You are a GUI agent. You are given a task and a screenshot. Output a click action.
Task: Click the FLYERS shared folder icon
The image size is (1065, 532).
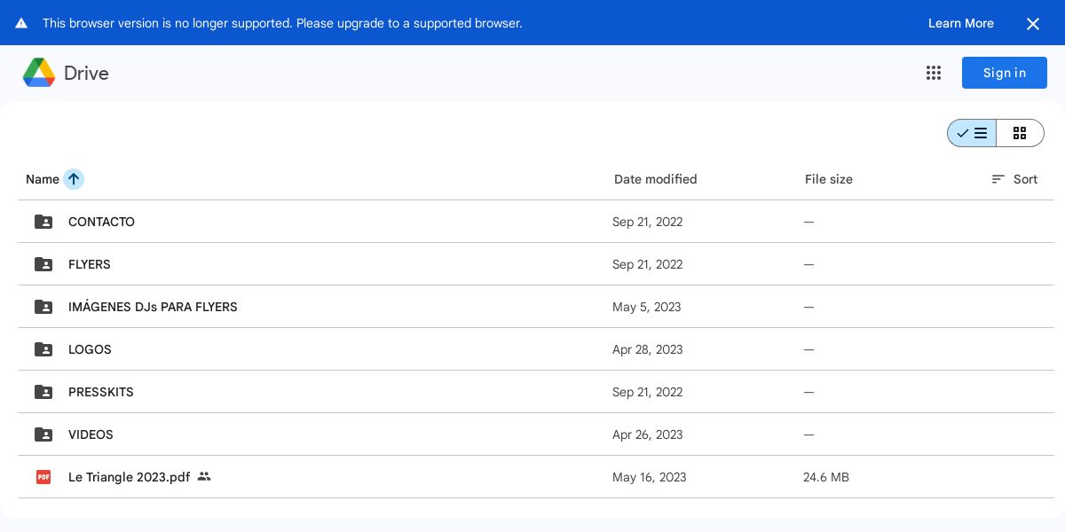tap(43, 264)
